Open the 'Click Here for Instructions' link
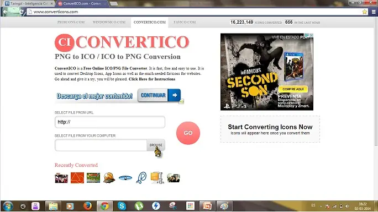The width and height of the screenshot is (378, 212). [152, 79]
